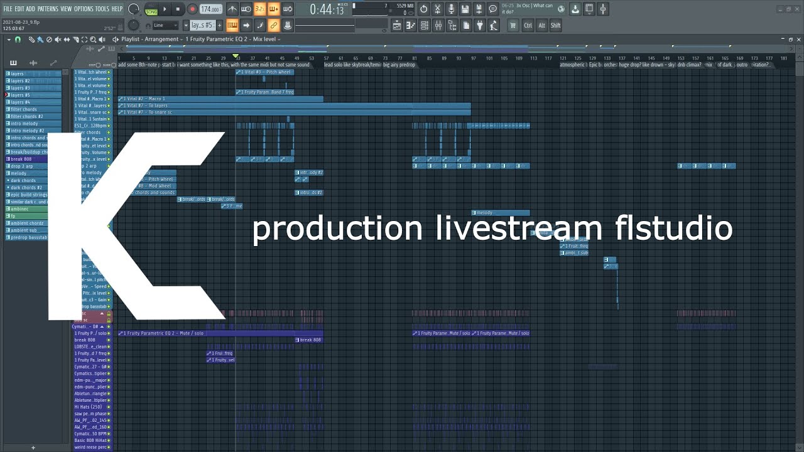Open the ADD menu
Image resolution: width=804 pixels, height=452 pixels.
pos(31,9)
